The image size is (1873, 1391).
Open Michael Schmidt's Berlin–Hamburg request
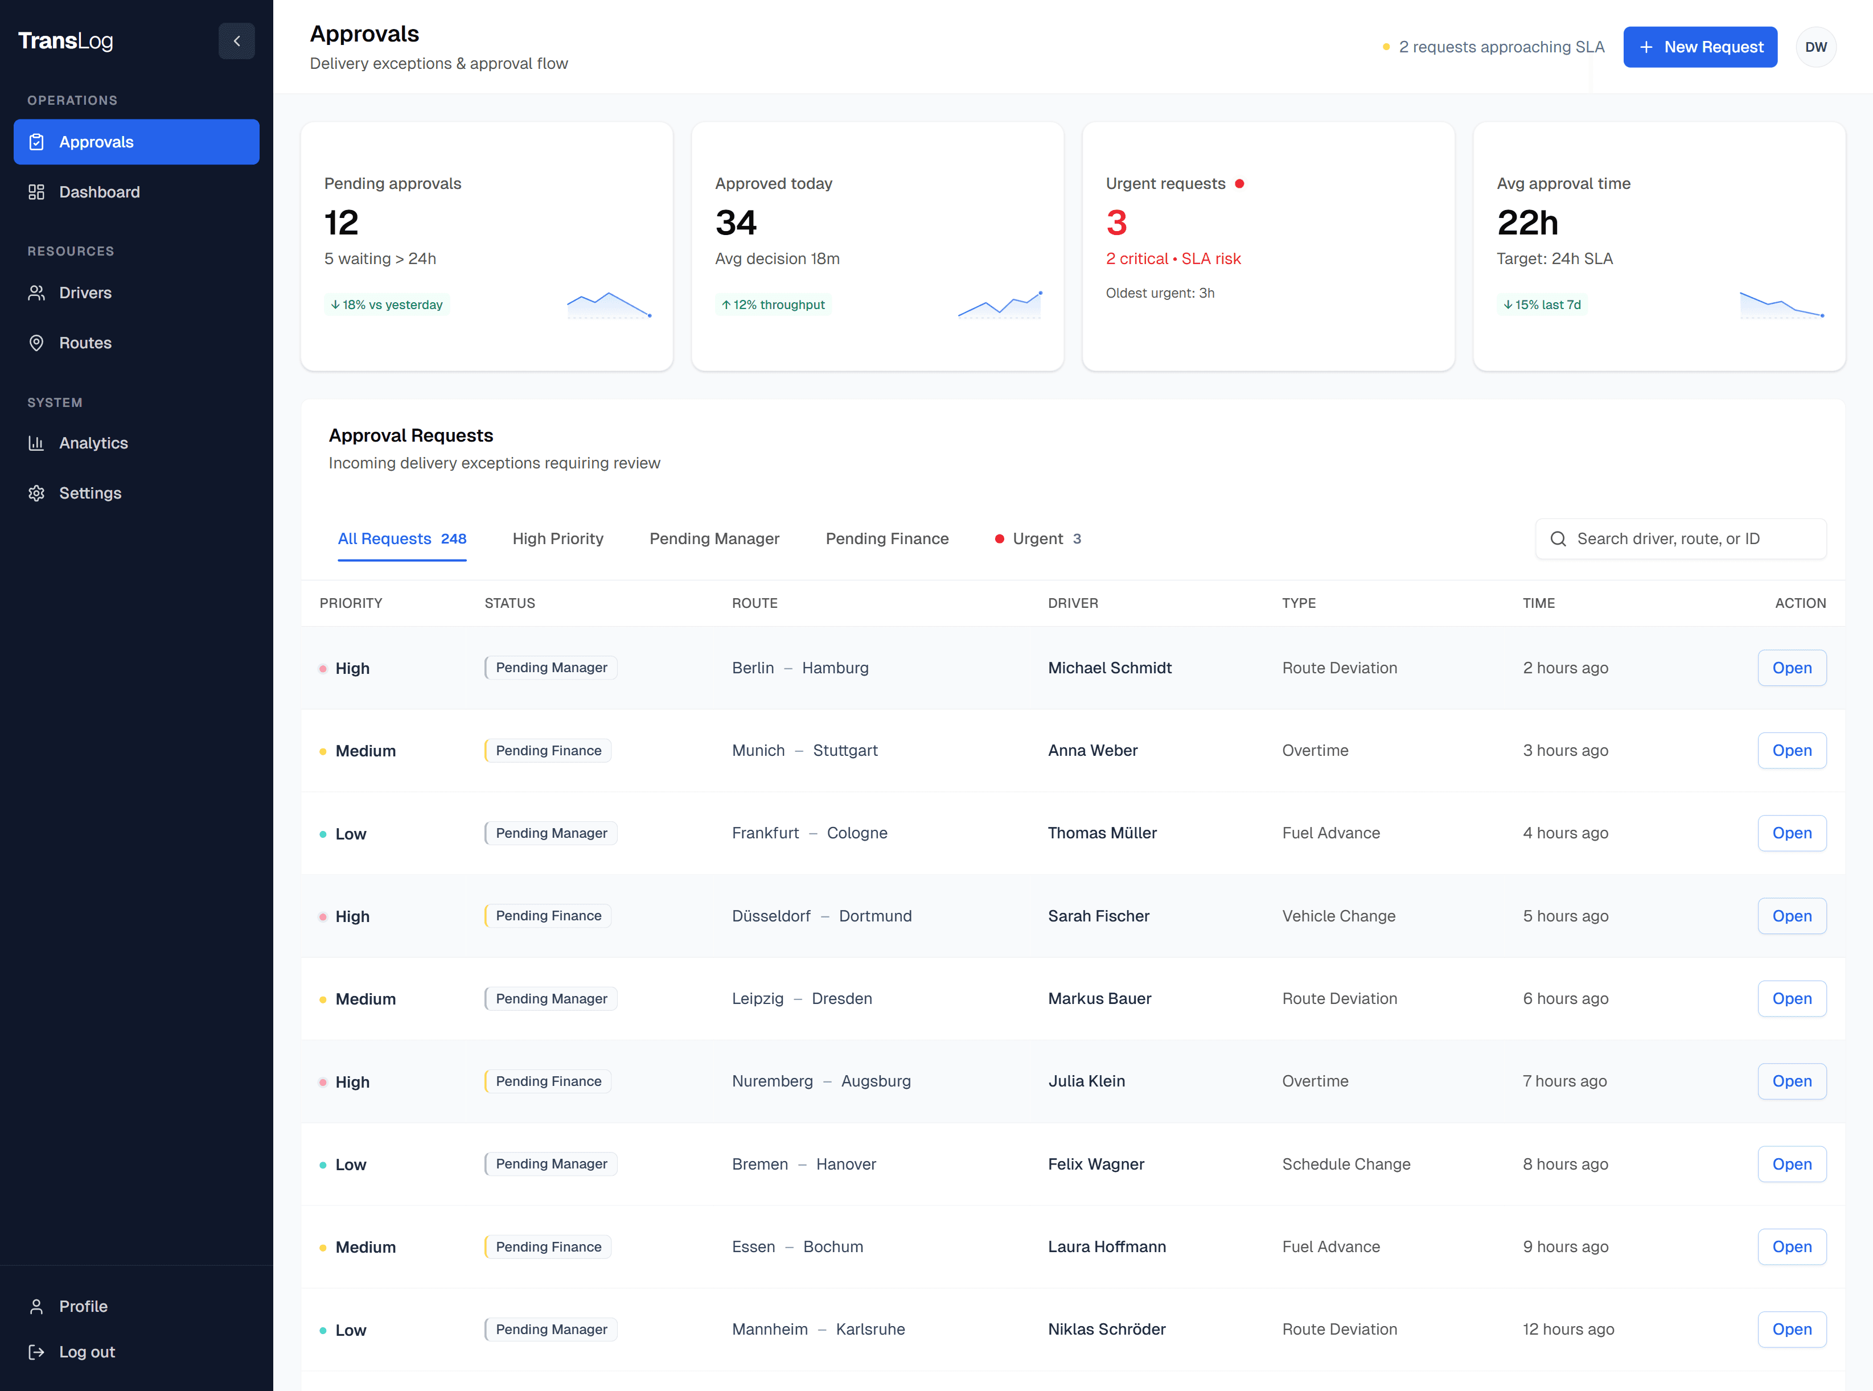(x=1792, y=668)
